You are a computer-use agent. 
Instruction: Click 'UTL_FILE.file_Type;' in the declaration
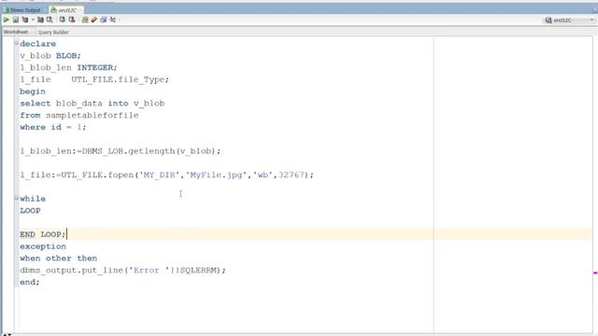tap(120, 79)
